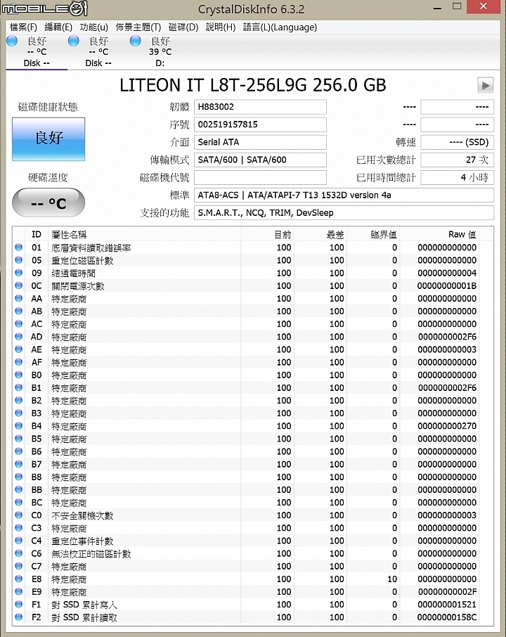
Task: Click the status circle icon for attribute F1
Action: coord(19,604)
